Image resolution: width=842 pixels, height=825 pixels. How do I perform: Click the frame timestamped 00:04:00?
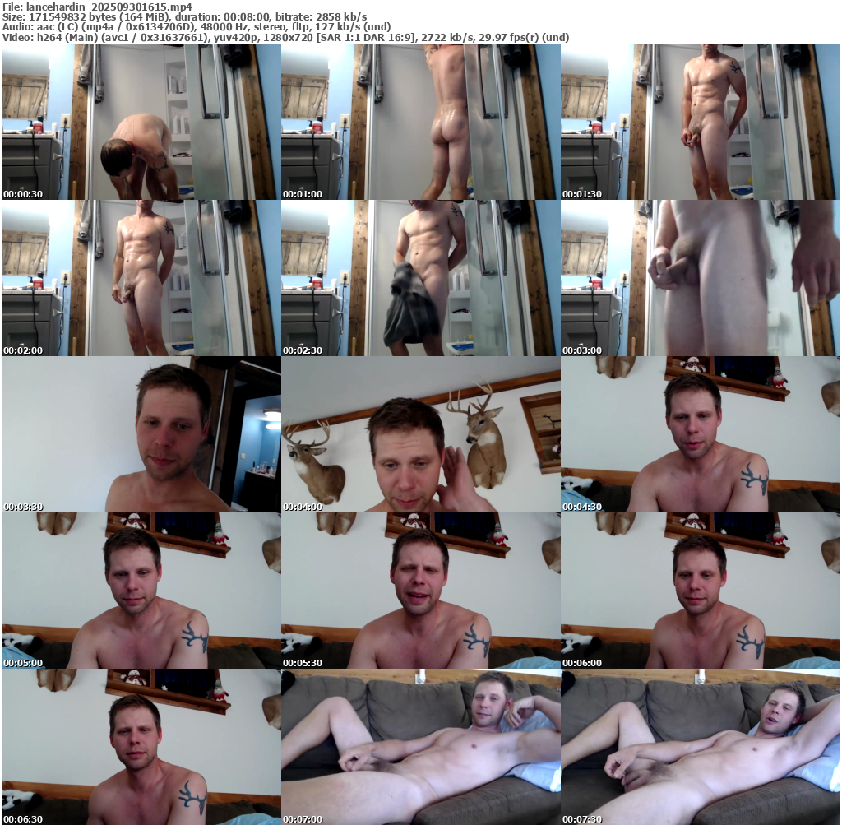pos(421,434)
